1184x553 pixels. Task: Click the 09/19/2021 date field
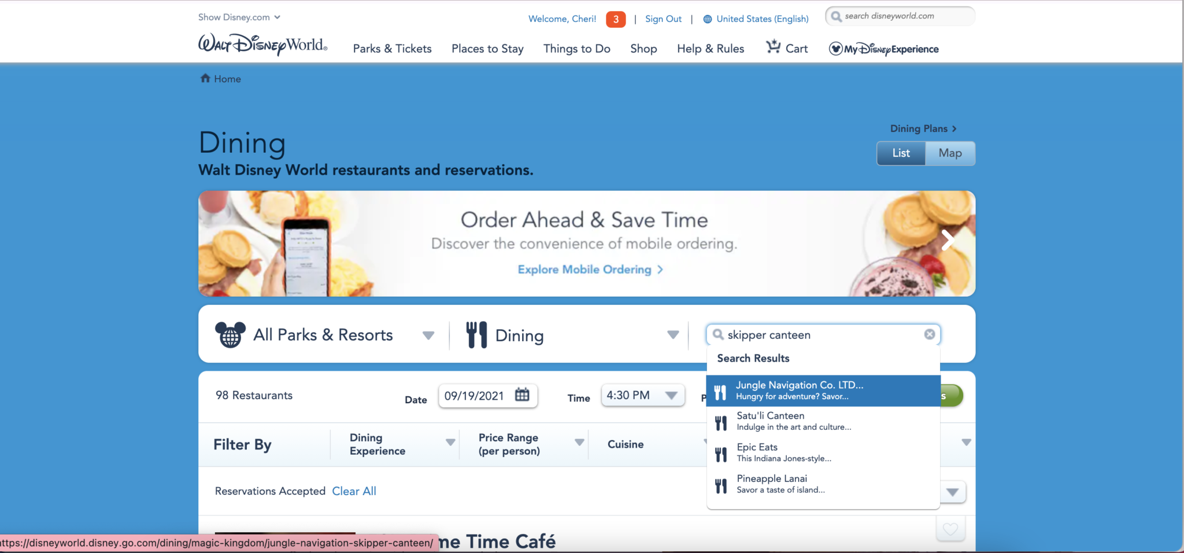[x=488, y=396]
